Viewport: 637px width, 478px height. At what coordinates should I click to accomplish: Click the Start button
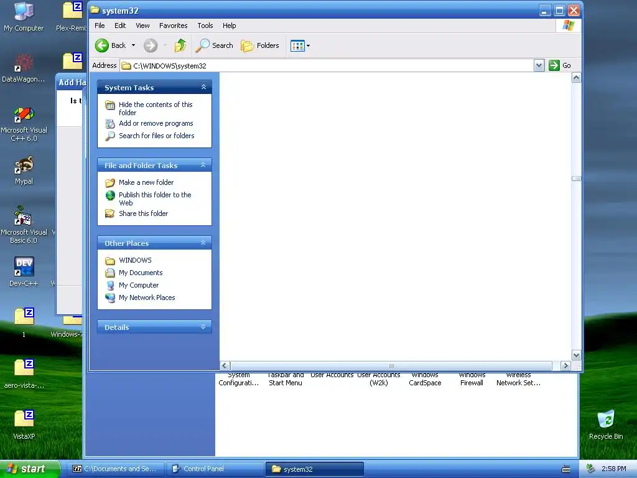pos(29,469)
